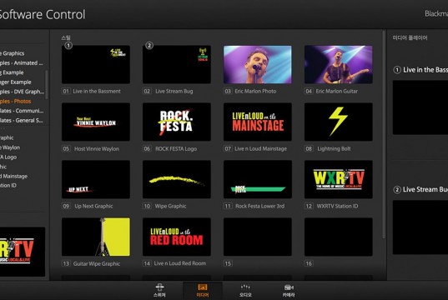Select the ROCK FESTA Logo still

tap(177, 122)
